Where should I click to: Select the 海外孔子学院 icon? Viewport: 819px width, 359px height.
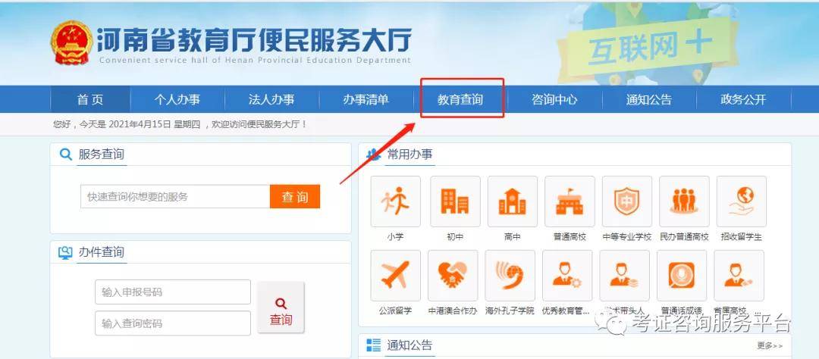510,276
